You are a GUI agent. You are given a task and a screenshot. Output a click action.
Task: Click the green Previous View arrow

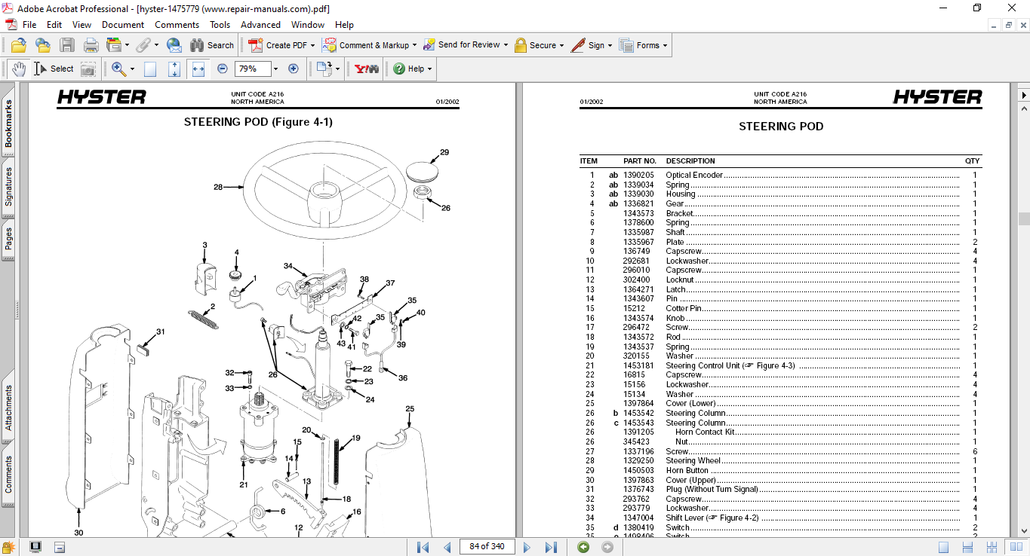coord(583,547)
